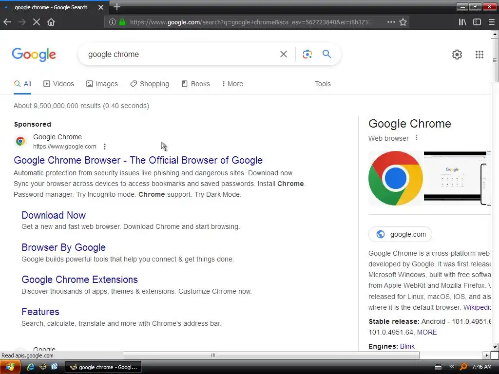
Task: Go back to the previous page
Action: point(7,22)
